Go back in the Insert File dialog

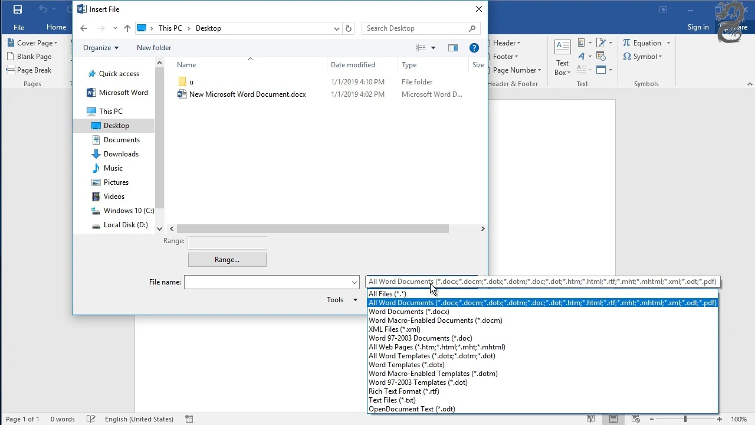(84, 28)
